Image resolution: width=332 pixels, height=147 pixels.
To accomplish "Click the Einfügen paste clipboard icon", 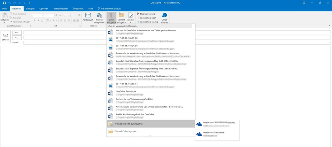I will 5,15.
